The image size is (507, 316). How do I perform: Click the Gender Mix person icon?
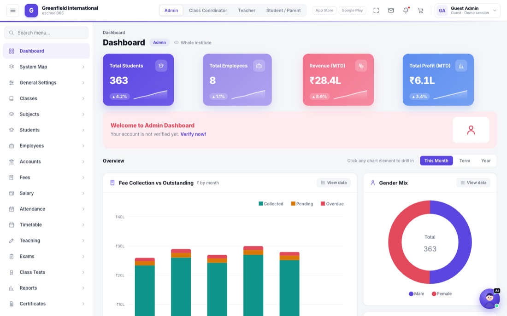pyautogui.click(x=372, y=183)
